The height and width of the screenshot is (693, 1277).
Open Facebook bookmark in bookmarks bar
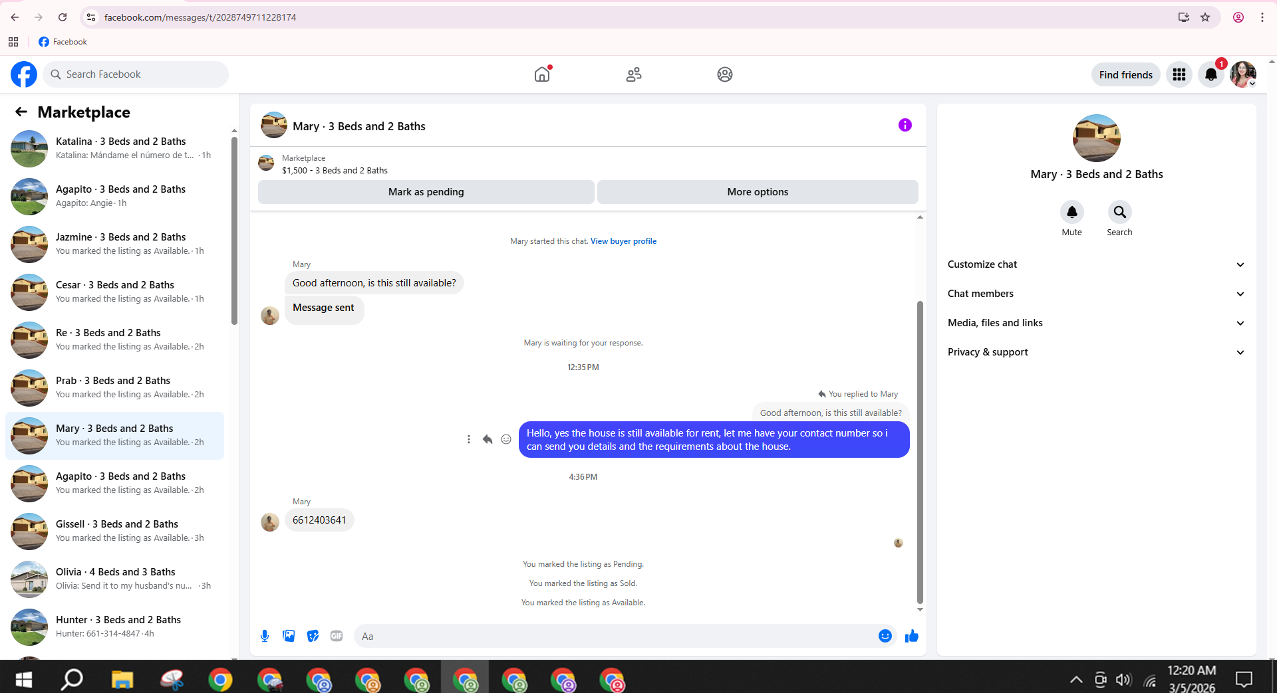[63, 42]
